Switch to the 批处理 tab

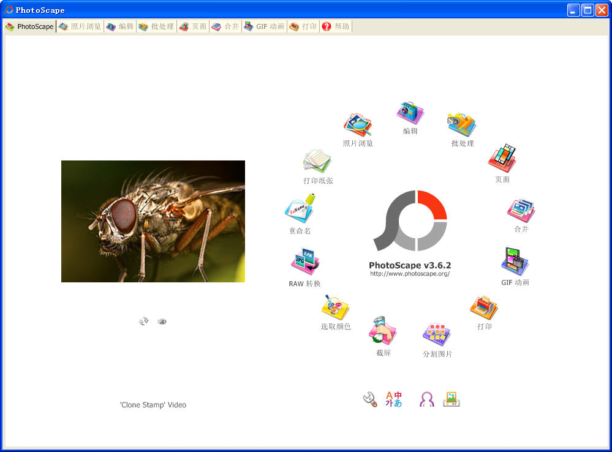(x=156, y=26)
